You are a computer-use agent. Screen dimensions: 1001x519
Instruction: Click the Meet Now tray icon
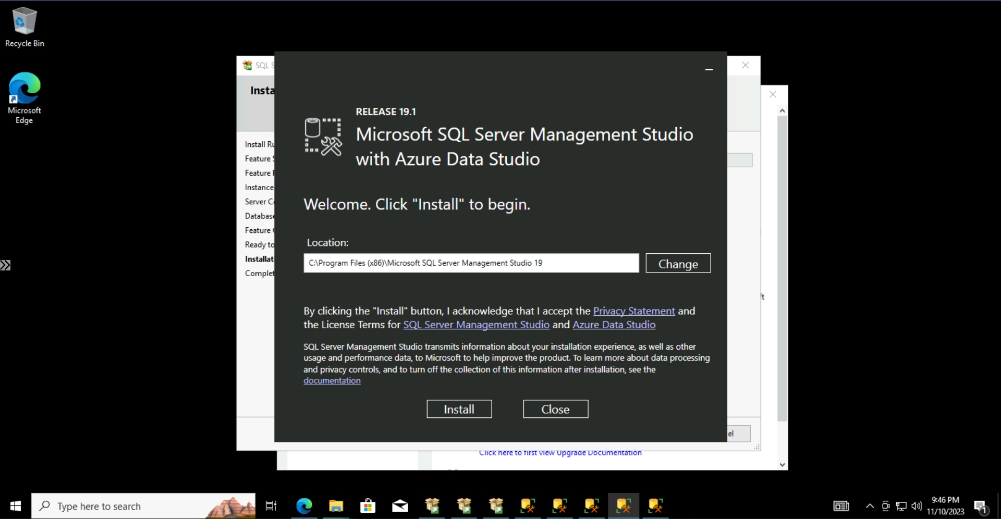[x=885, y=506]
